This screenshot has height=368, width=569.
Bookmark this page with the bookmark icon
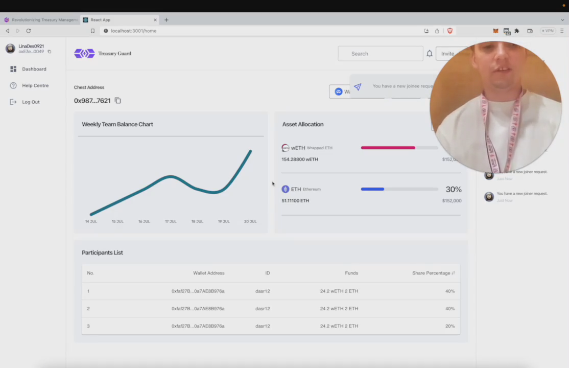click(92, 31)
